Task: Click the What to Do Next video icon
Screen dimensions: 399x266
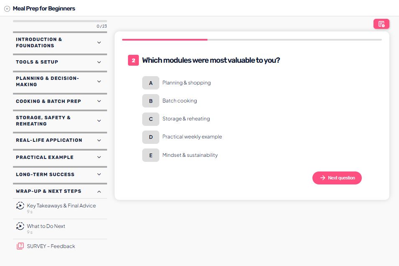Action: (20, 226)
